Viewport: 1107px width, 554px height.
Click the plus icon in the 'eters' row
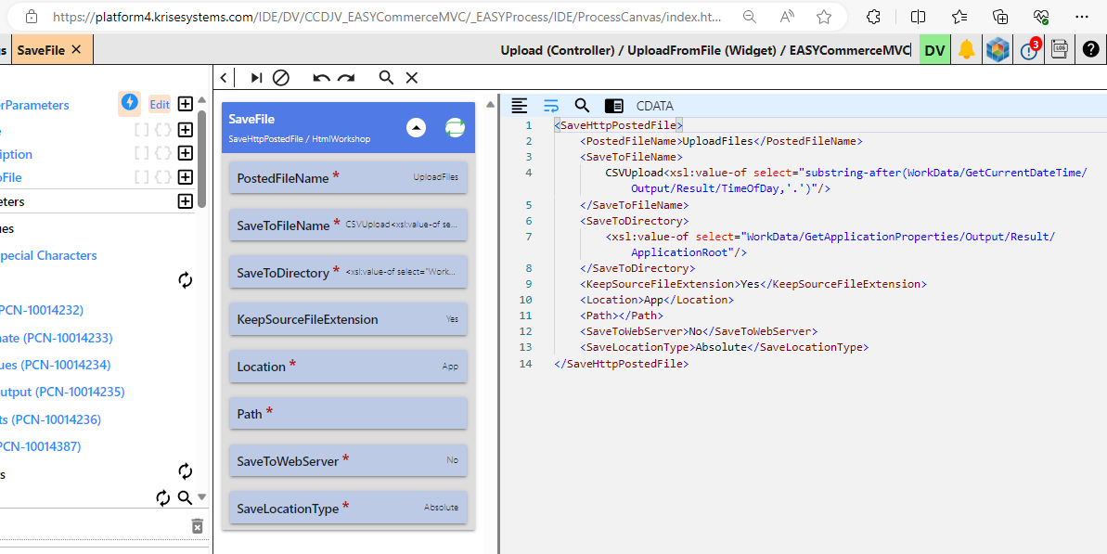pos(185,201)
